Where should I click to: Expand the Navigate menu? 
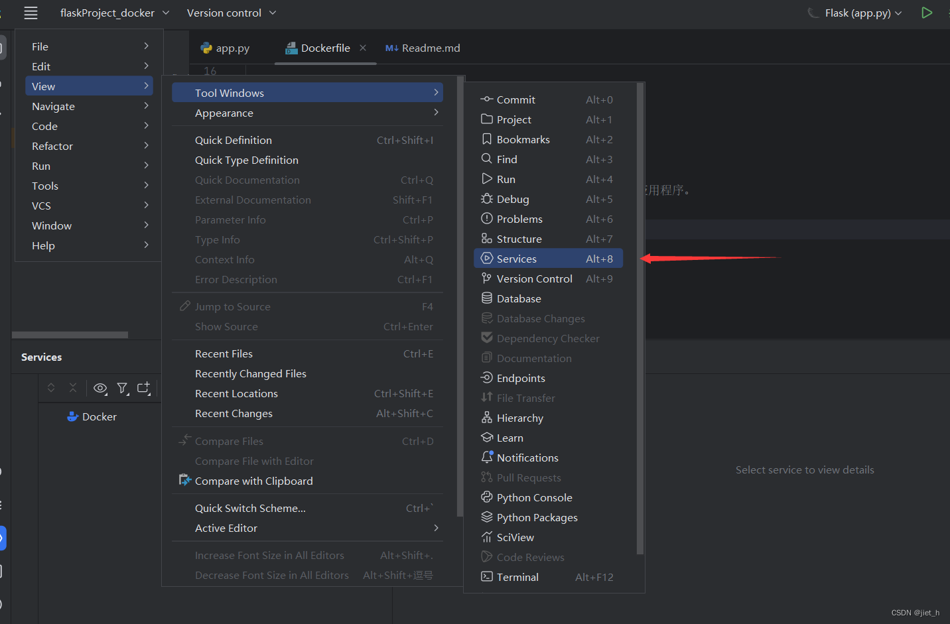pos(89,106)
